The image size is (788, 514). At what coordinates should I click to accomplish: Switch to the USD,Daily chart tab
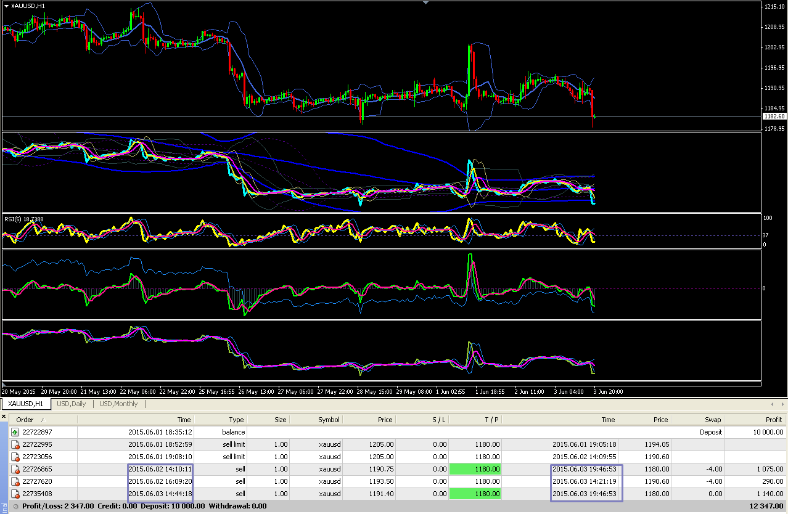72,404
